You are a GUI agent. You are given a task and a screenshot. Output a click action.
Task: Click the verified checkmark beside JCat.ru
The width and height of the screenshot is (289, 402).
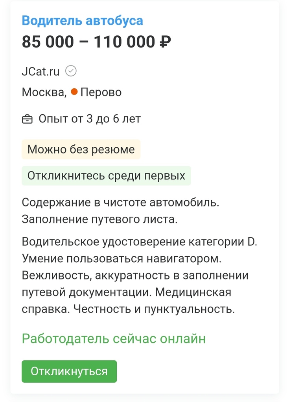(71, 71)
